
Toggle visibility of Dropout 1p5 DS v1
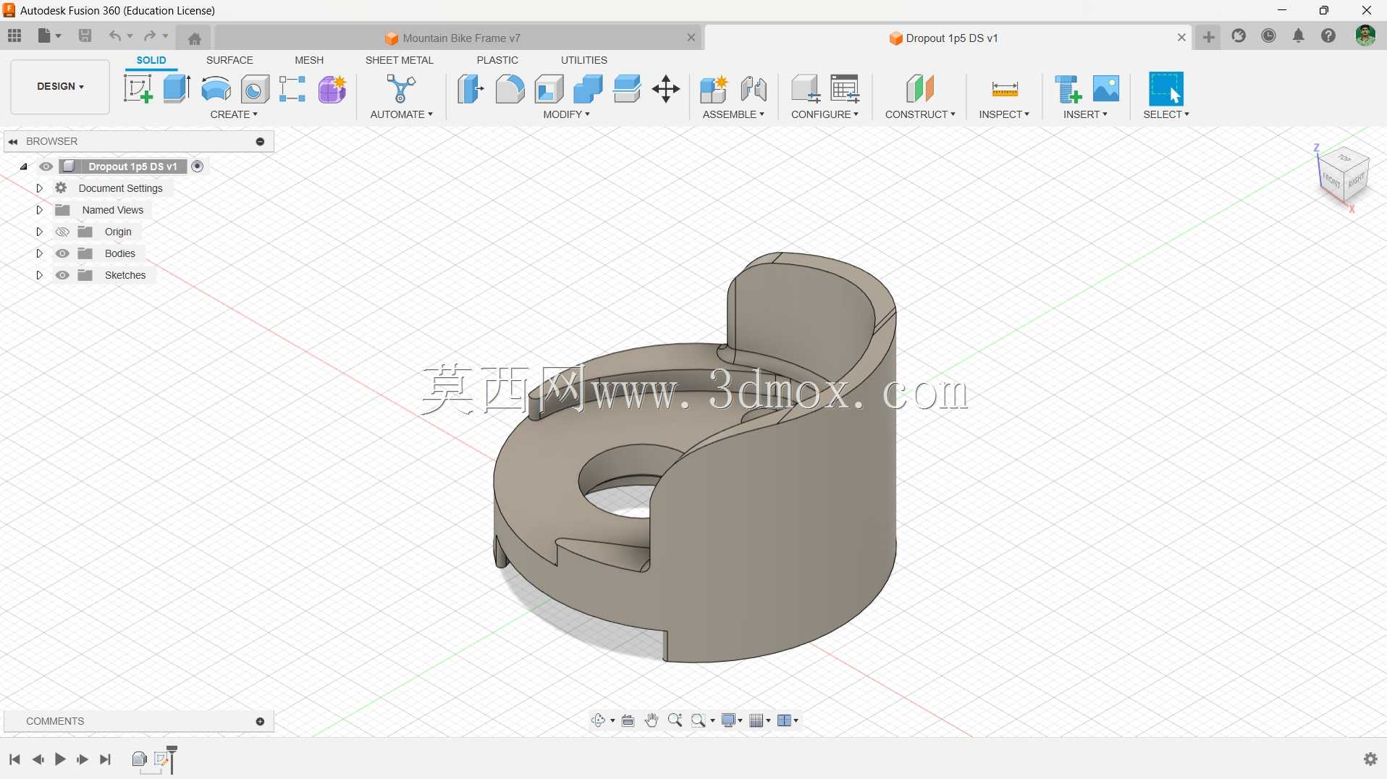(46, 167)
